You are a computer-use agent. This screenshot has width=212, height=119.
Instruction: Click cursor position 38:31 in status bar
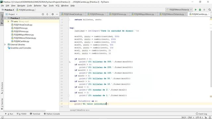(184, 117)
